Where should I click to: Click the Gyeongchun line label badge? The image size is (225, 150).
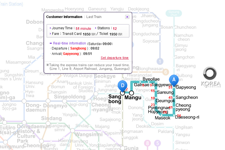pyautogui.click(x=174, y=13)
